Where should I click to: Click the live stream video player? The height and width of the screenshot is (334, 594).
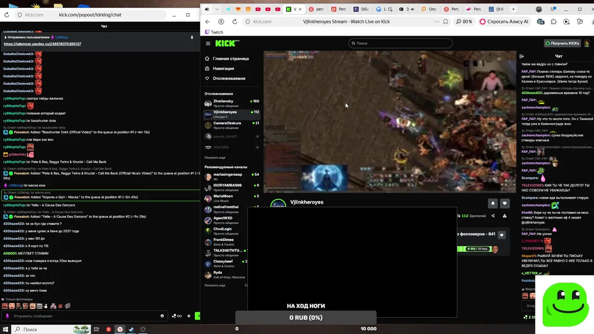coord(390,122)
